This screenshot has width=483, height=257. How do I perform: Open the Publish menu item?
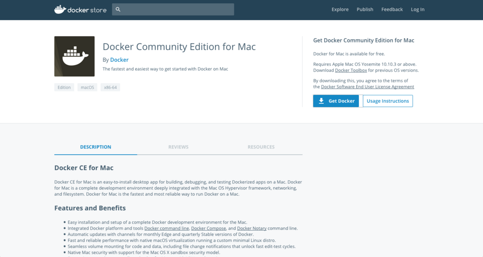pos(365,9)
